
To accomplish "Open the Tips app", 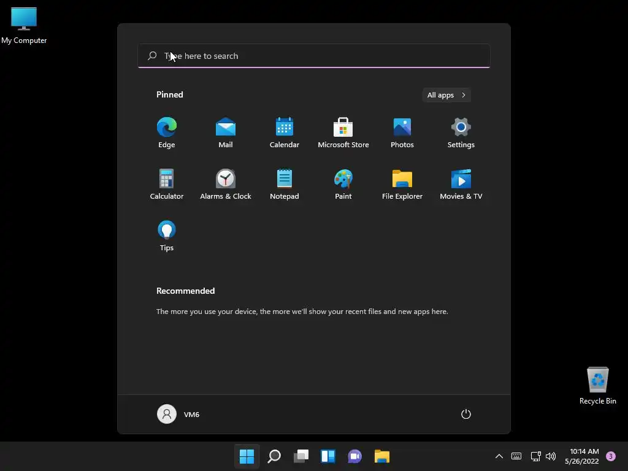I will coord(167,236).
